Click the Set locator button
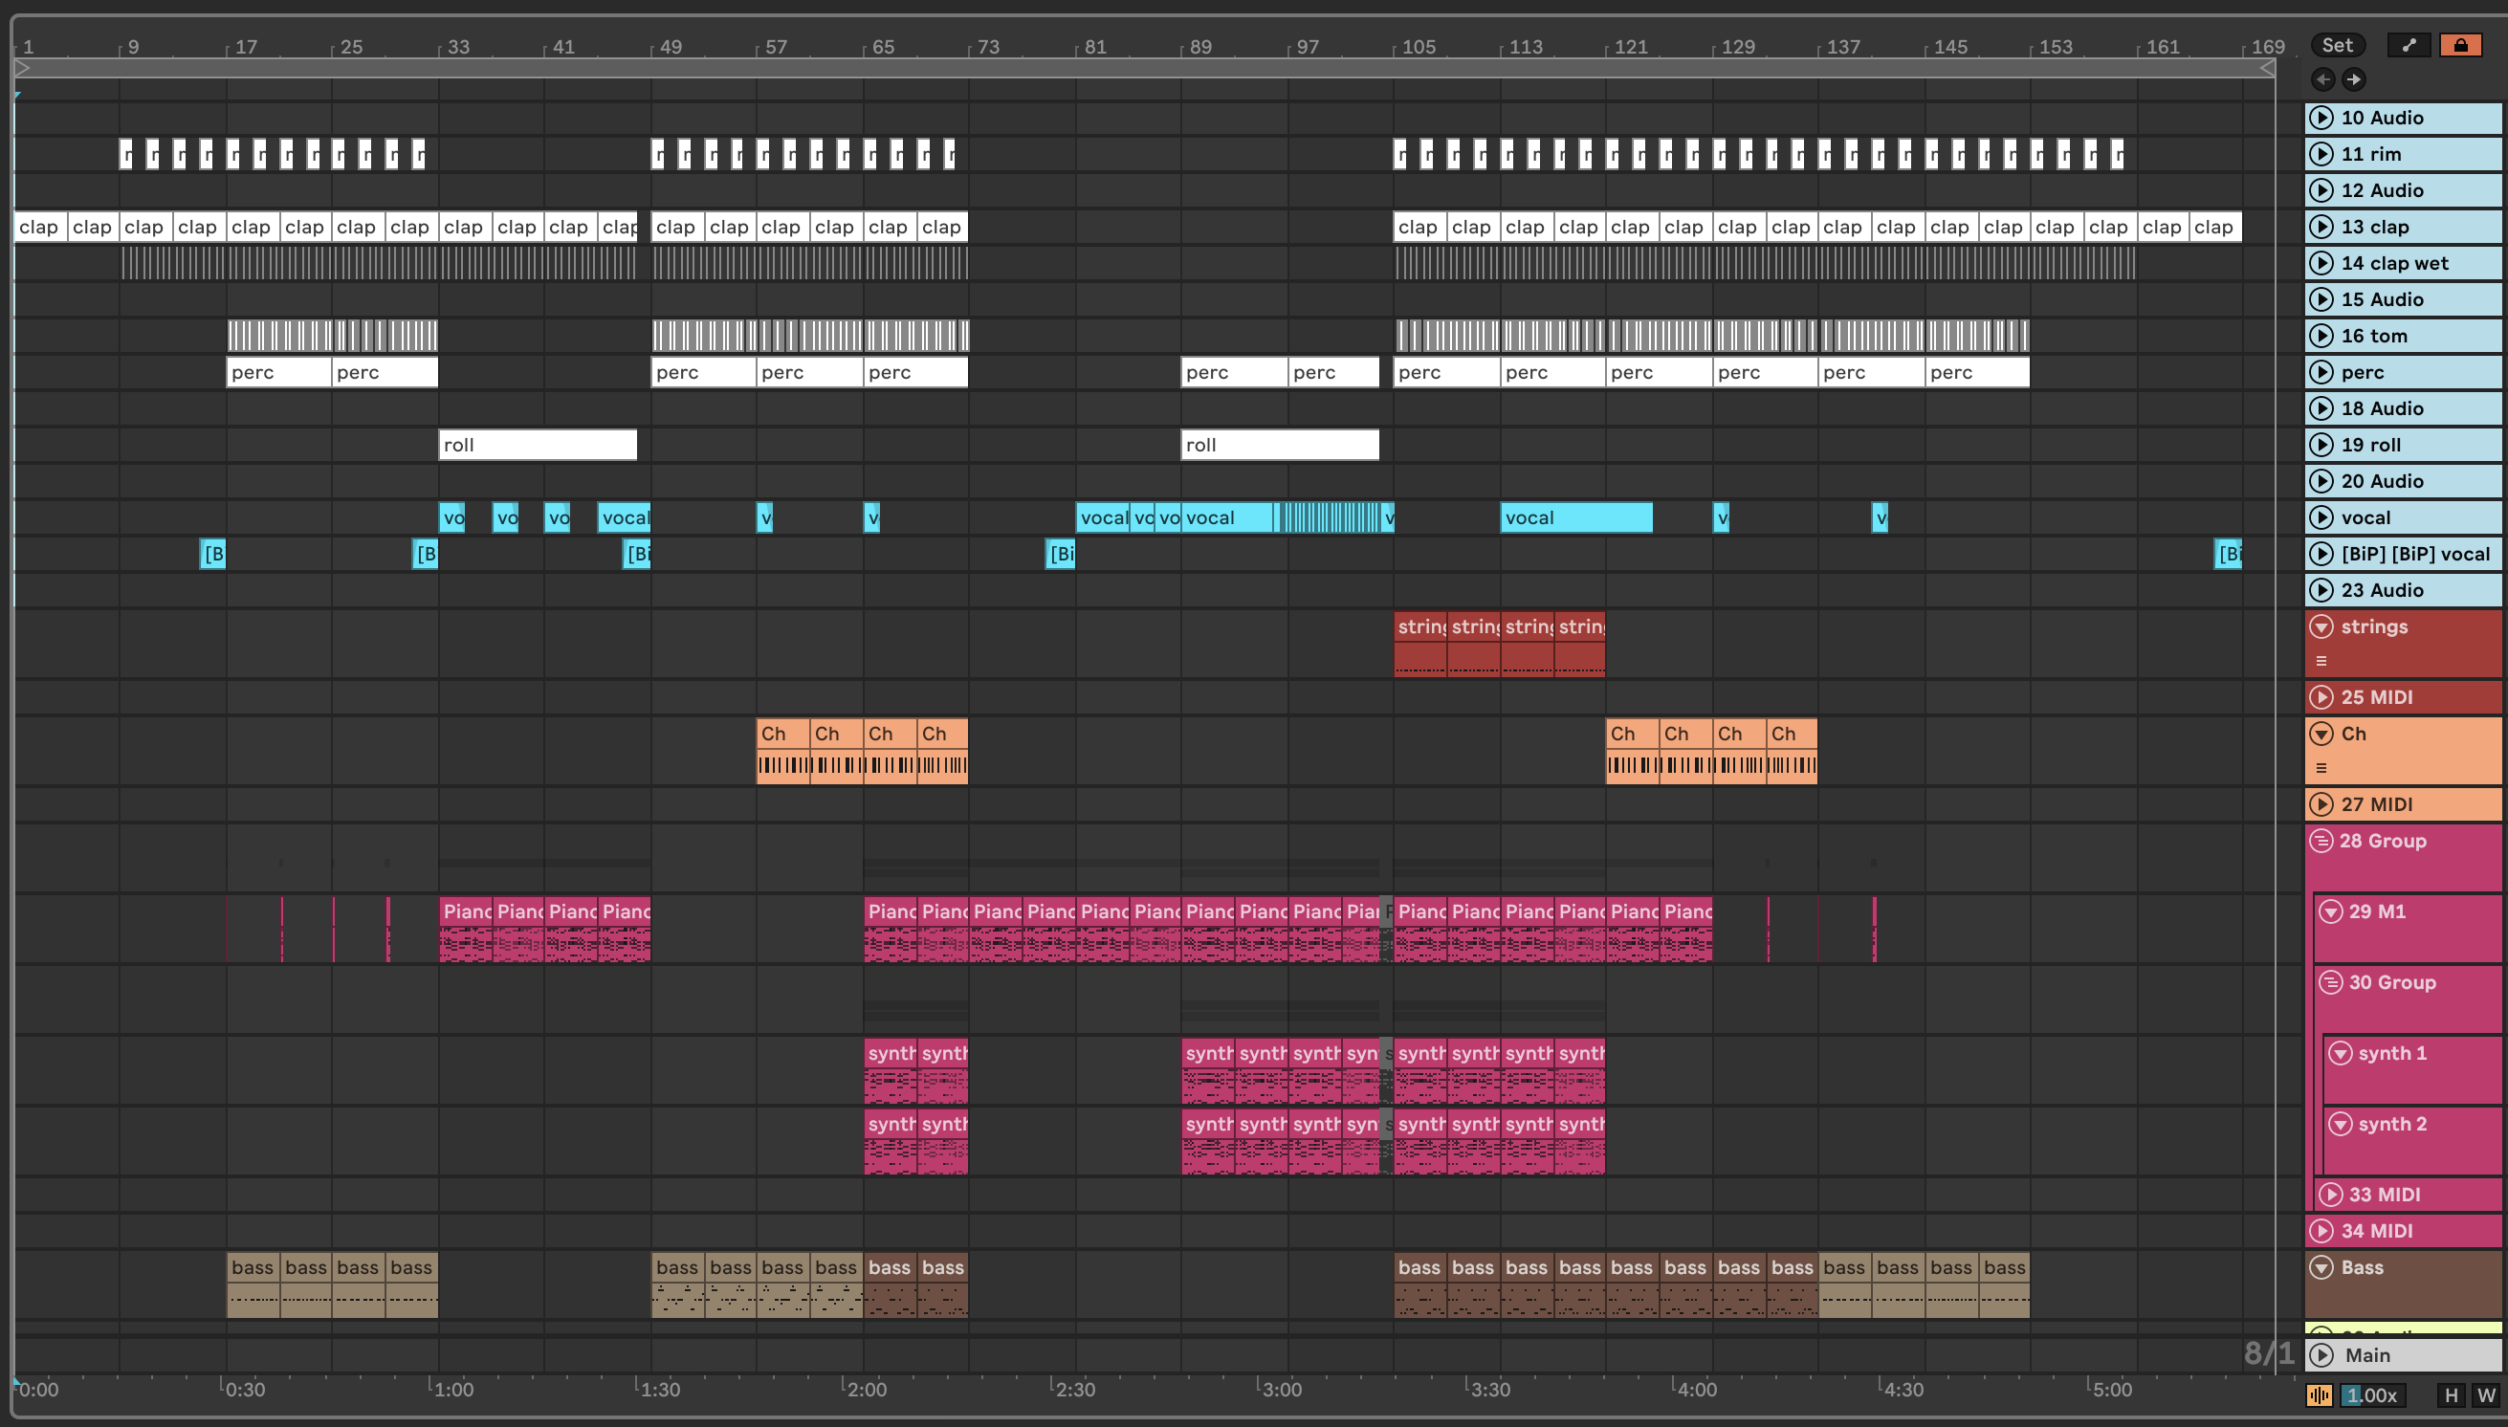Viewport: 2508px width, 1427px height. (x=2337, y=45)
